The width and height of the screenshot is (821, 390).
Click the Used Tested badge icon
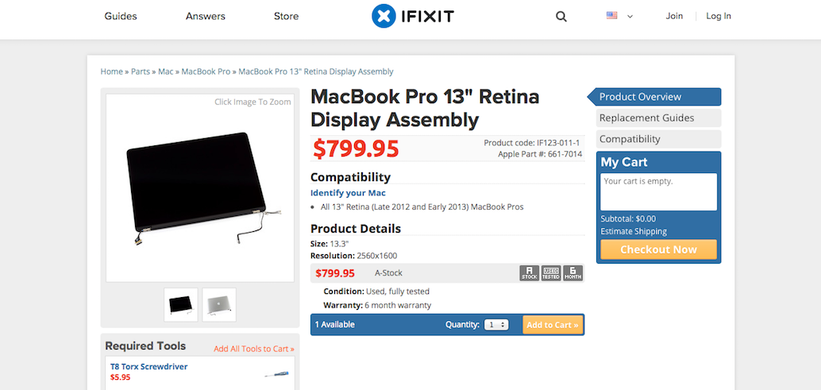[x=551, y=273]
